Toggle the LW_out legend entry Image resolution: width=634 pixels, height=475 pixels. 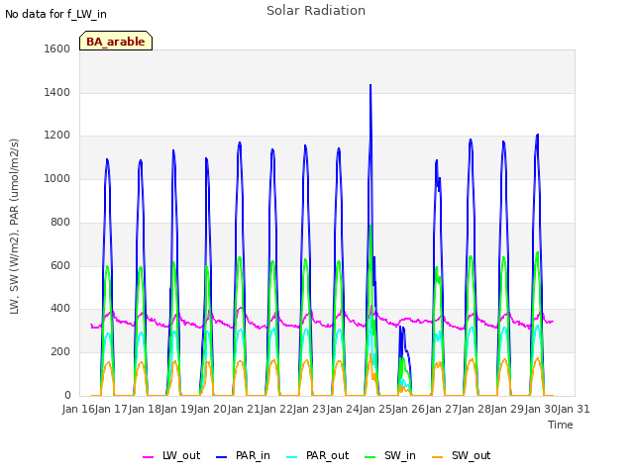(x=171, y=456)
